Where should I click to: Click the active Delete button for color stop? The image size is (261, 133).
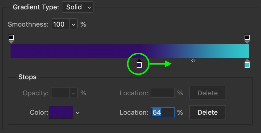click(208, 112)
